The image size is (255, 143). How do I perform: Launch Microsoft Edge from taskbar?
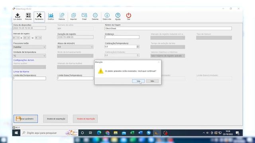[99, 133]
